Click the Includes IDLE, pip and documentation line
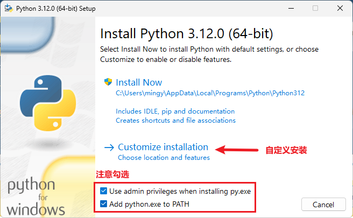 (175, 111)
